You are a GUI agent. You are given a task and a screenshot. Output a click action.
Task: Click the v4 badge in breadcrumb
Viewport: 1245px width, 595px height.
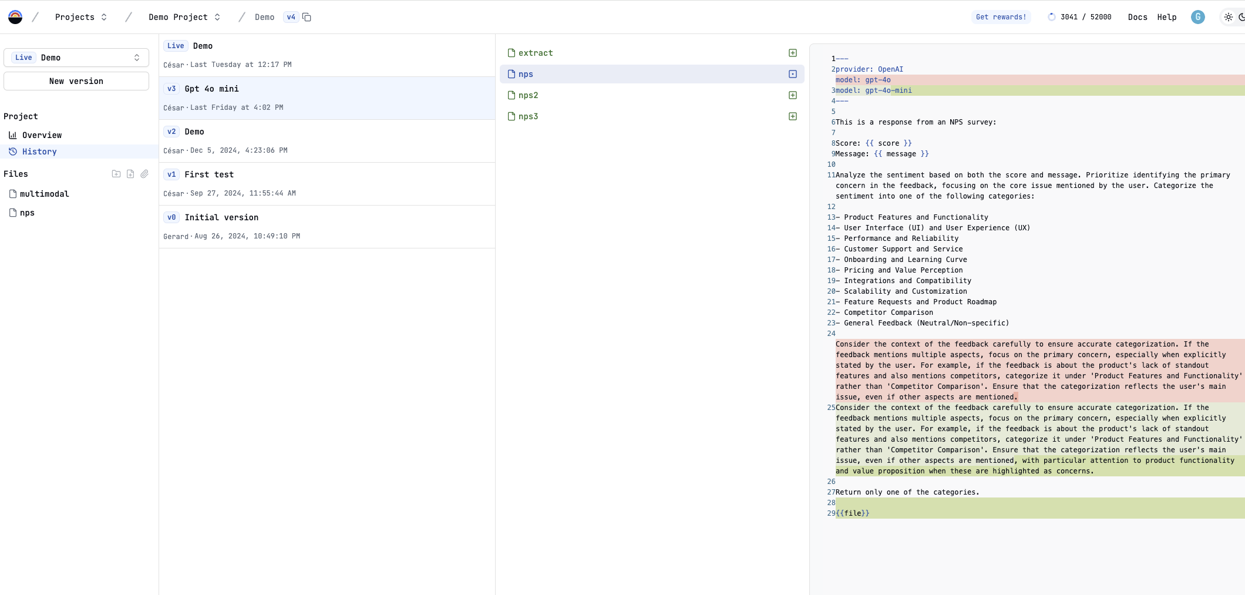[291, 17]
